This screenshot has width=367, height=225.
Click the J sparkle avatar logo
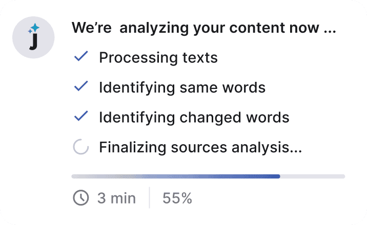point(33,37)
